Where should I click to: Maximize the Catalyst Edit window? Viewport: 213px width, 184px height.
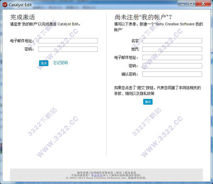pyautogui.click(x=191, y=4)
